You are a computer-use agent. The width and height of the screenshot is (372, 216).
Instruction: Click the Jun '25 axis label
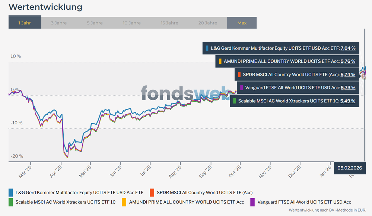(x=115, y=172)
